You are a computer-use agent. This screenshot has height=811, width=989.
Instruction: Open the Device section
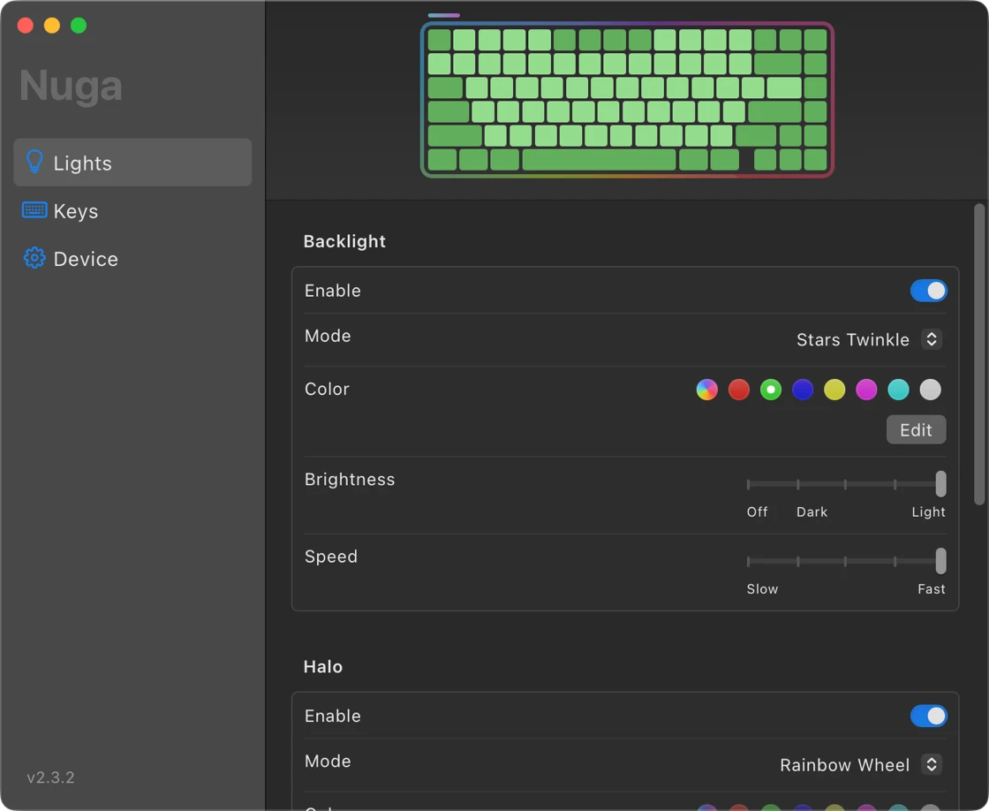pyautogui.click(x=132, y=259)
